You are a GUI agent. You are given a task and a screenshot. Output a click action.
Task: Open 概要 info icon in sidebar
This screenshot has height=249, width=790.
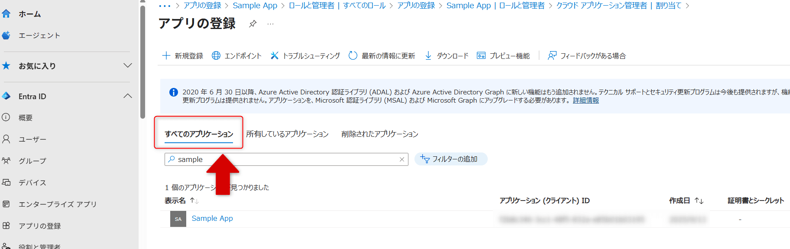(x=6, y=117)
